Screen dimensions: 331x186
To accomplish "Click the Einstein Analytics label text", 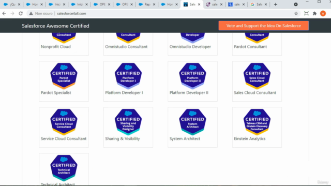I will [250, 138].
